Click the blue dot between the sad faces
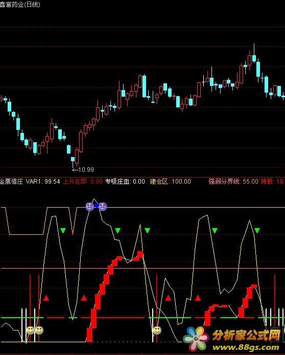Image resolution: width=285 pixels, height=355 pixels. pos(97,206)
